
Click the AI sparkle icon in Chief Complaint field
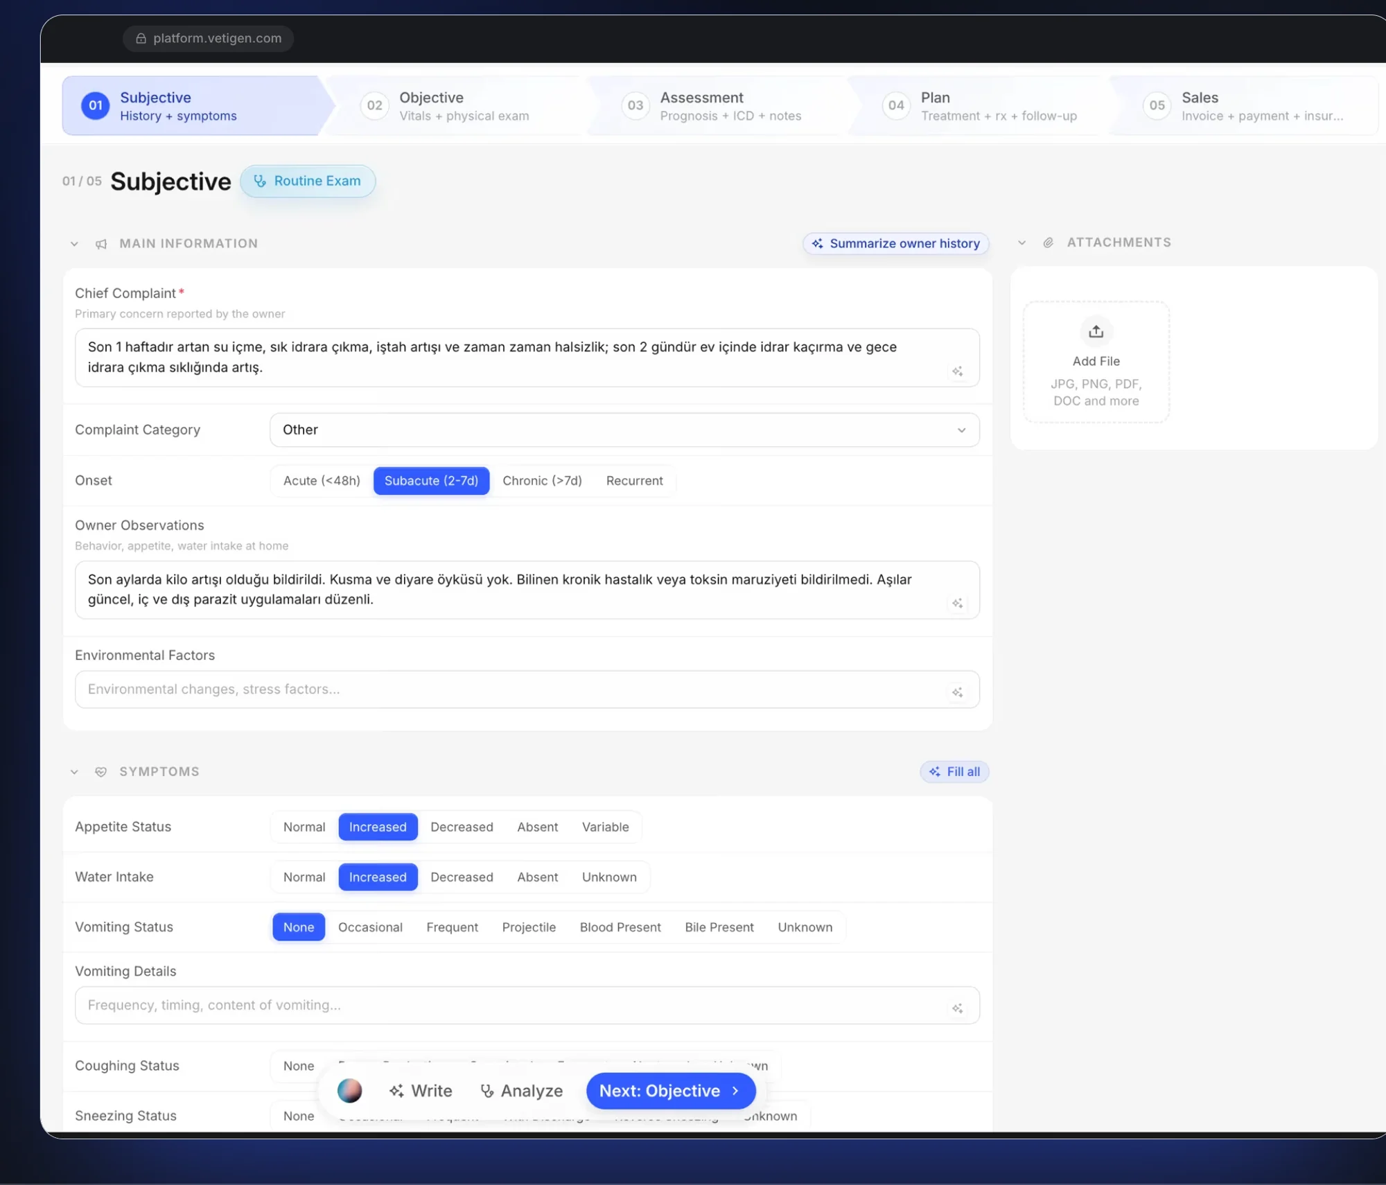pyautogui.click(x=958, y=371)
